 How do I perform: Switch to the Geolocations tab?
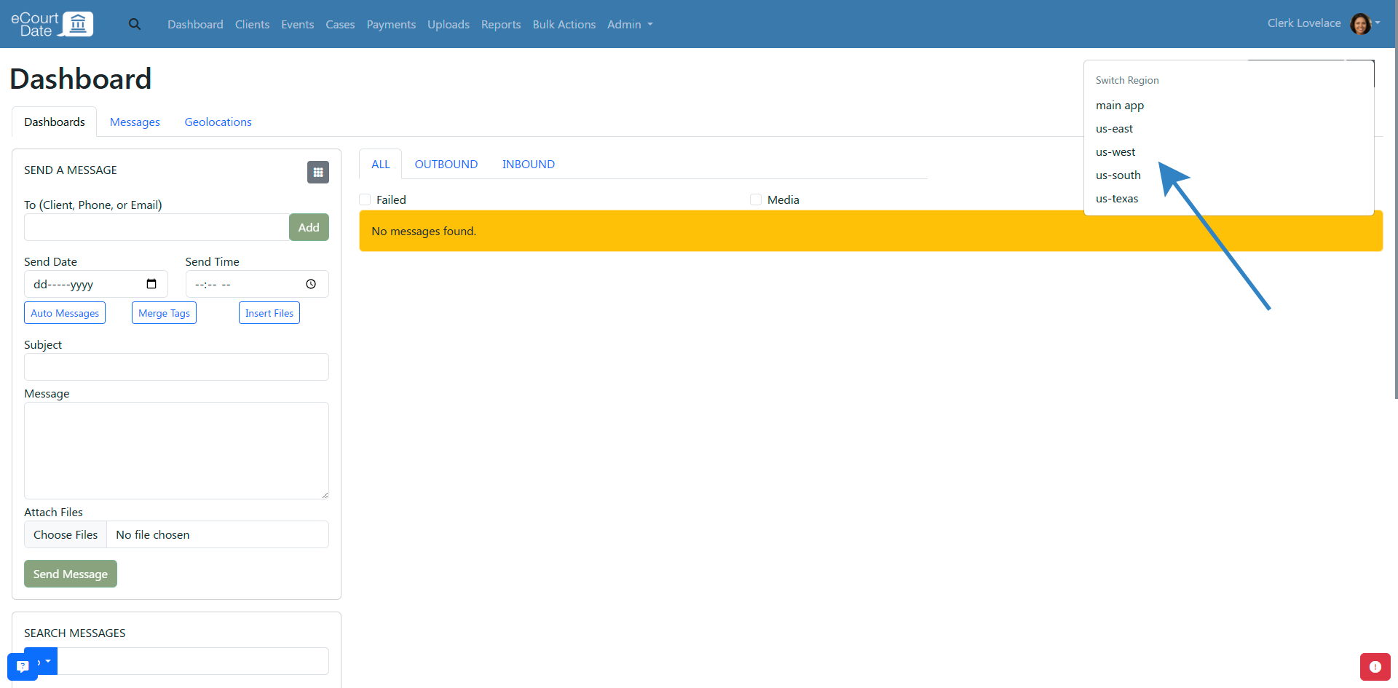pos(218,122)
